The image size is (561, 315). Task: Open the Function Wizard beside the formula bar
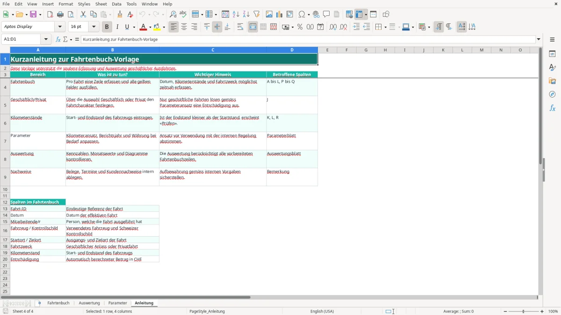(58, 40)
